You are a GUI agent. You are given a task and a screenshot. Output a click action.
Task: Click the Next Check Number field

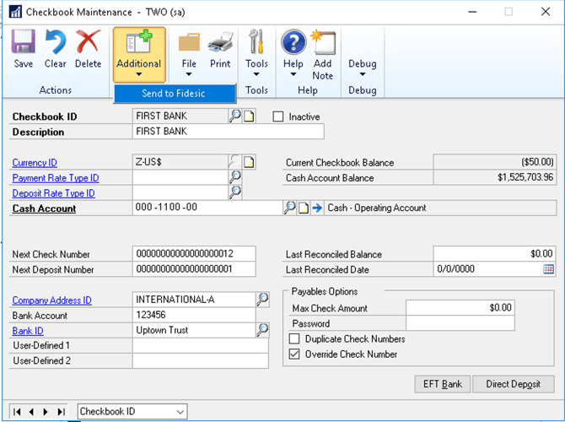pos(194,253)
